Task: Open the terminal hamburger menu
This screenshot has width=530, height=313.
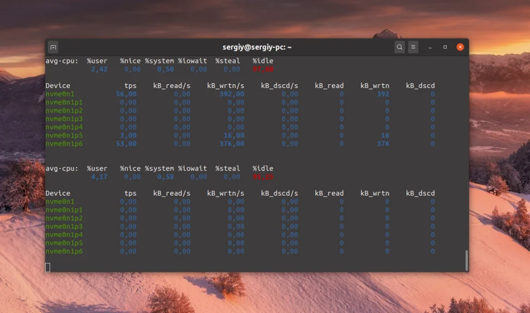Action: (413, 47)
